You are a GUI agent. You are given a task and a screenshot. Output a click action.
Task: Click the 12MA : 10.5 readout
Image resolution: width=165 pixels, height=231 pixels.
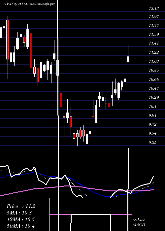(20, 219)
